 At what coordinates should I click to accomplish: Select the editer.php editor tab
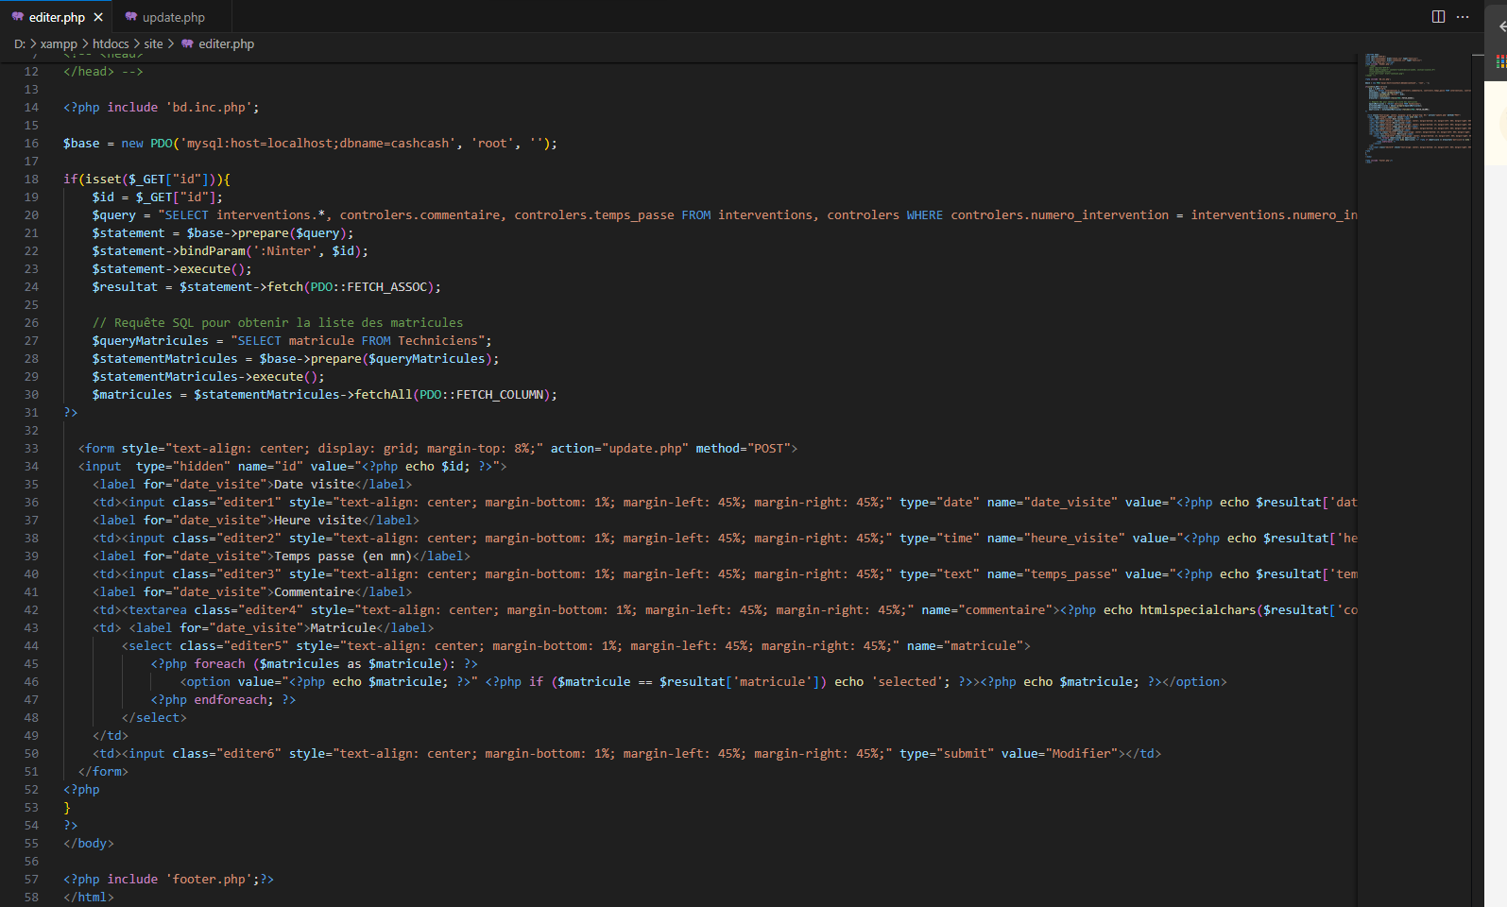pos(56,17)
